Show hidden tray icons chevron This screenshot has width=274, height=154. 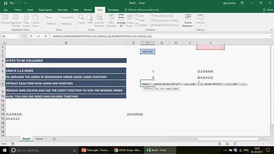(x=226, y=150)
